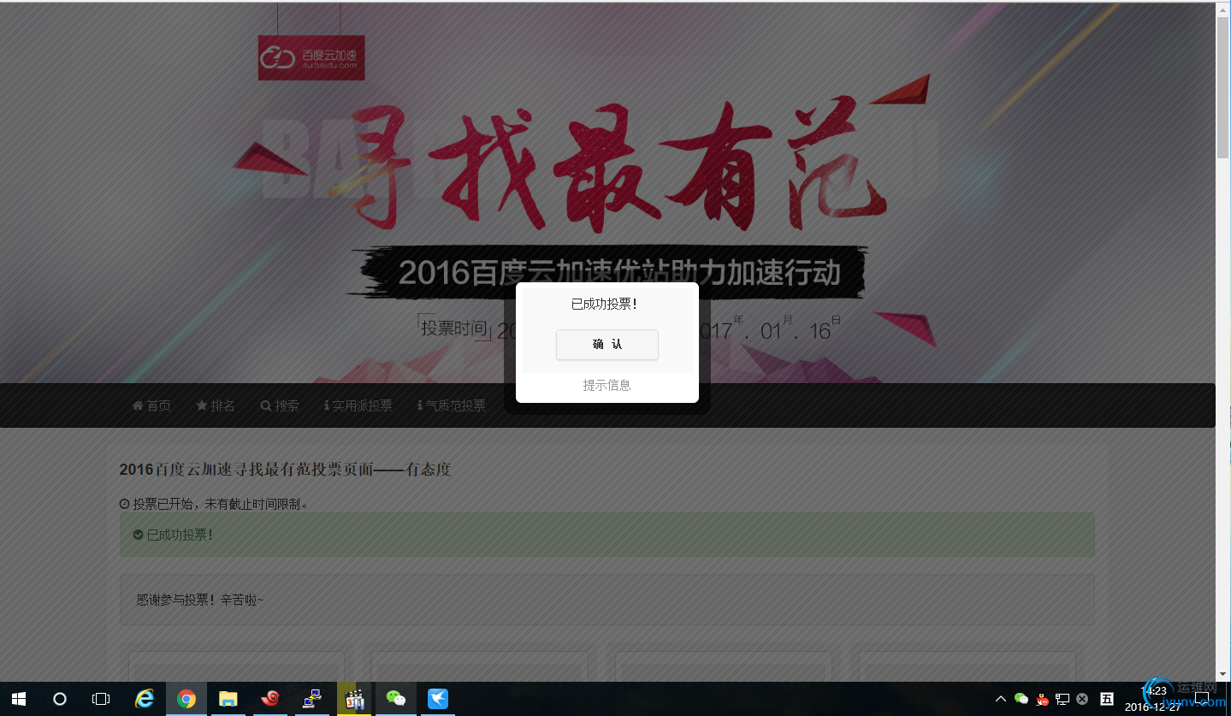Click the 提示信息 link in the popup
Viewport: 1231px width, 716px height.
click(607, 385)
